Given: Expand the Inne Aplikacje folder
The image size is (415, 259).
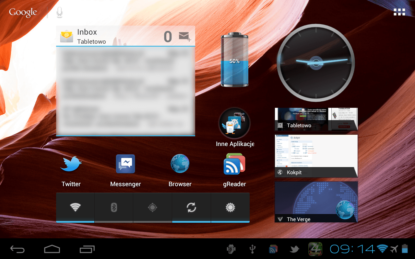Looking at the screenshot, I should 234,124.
